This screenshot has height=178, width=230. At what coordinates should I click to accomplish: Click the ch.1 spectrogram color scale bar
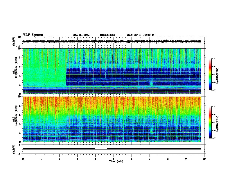click(x=210, y=74)
